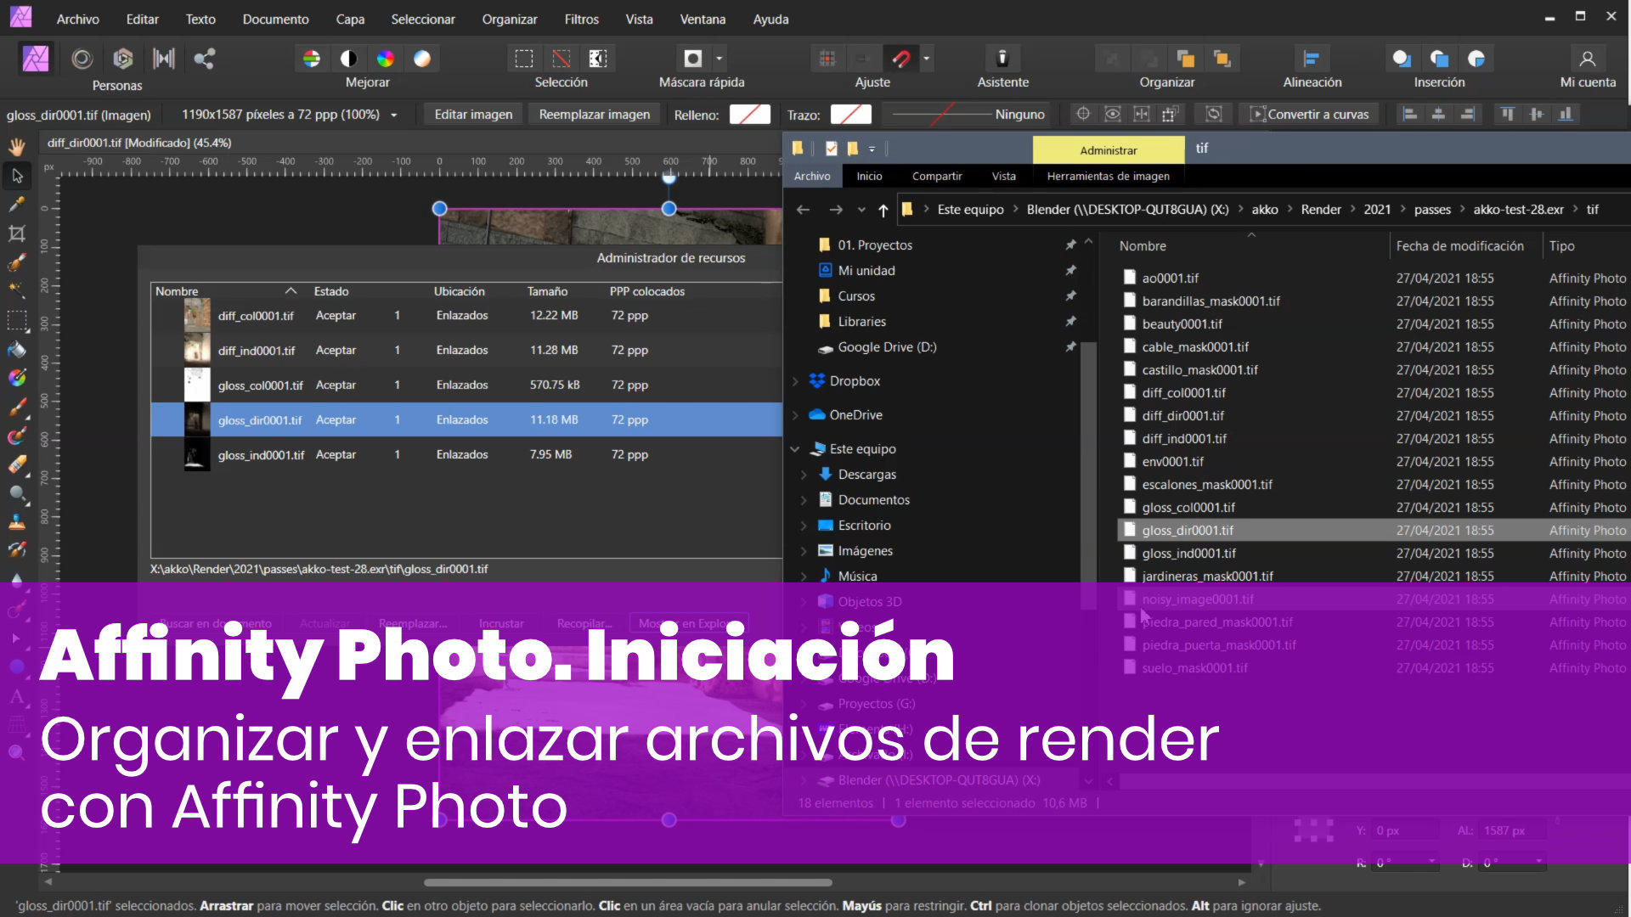This screenshot has width=1631, height=917.
Task: Toggle show rotation center
Action: [1083, 114]
